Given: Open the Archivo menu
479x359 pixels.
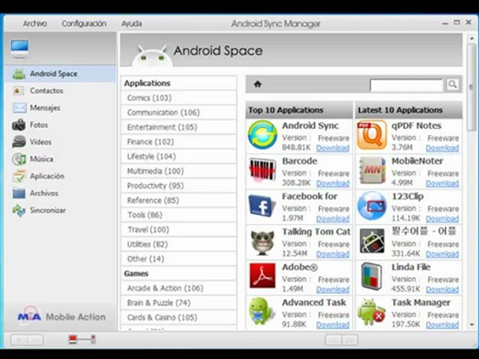Looking at the screenshot, I should pos(35,23).
